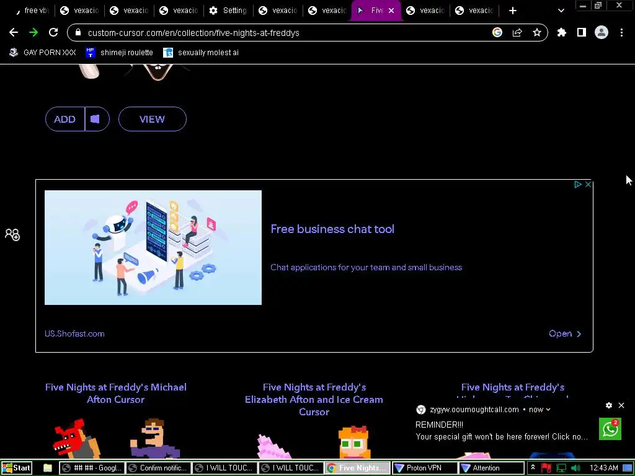The height and width of the screenshot is (476, 635).
Task: Close the Five Nights tab
Action: 391,11
